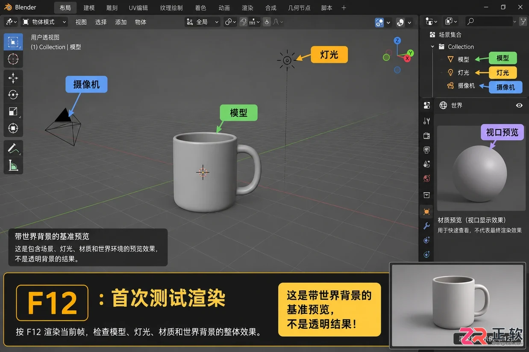
Task: Open the outliner display mode dropdown
Action: coord(431,21)
